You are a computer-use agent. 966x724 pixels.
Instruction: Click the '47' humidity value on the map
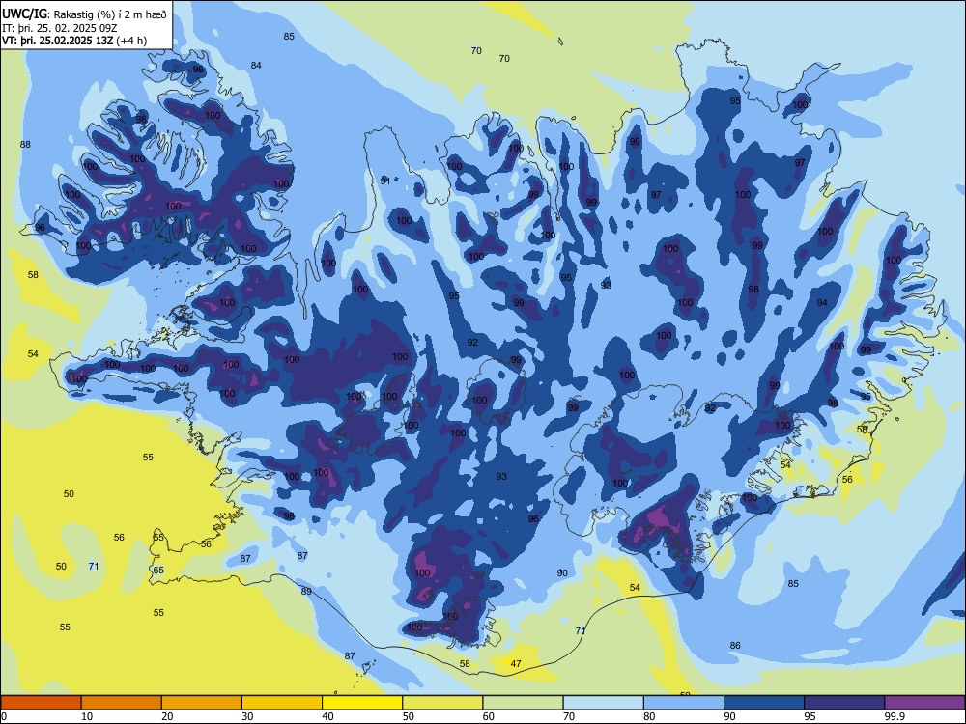[x=516, y=664]
